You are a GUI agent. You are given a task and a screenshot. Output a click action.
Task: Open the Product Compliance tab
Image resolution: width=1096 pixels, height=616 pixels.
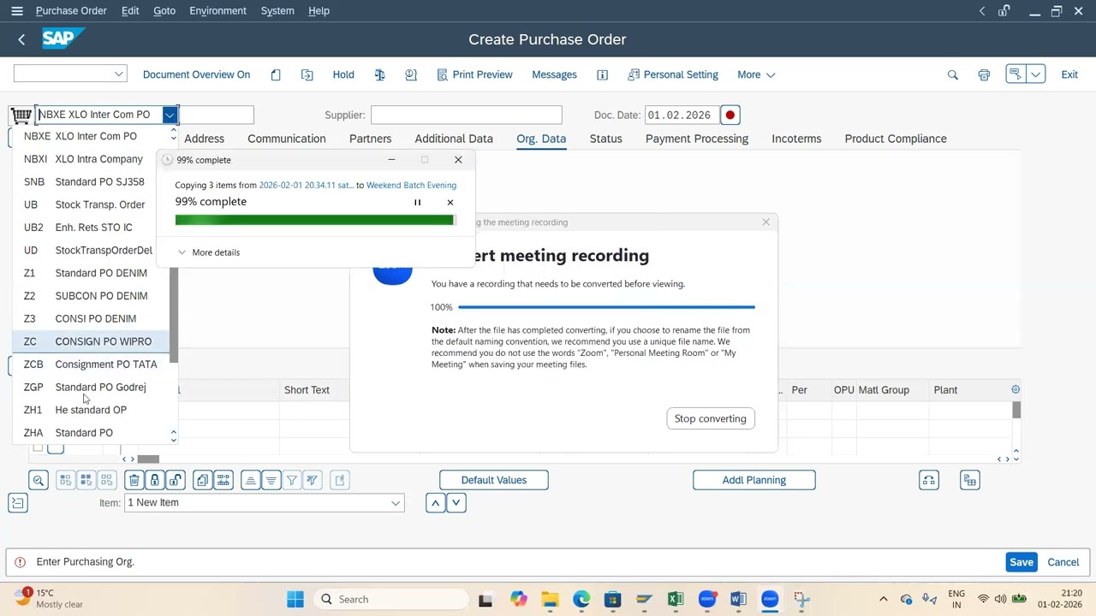896,139
